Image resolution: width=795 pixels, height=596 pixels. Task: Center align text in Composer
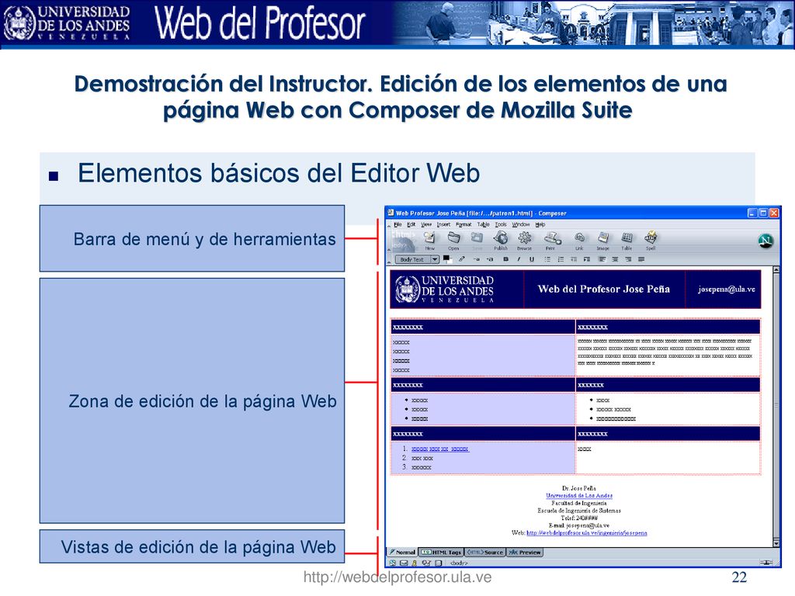(615, 259)
